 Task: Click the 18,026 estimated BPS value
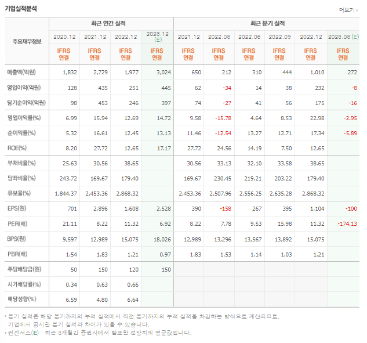coord(162,240)
